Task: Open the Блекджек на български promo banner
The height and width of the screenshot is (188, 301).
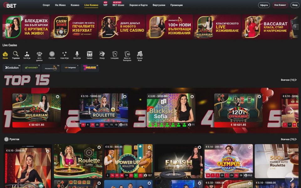Action: pyautogui.click(x=26, y=27)
